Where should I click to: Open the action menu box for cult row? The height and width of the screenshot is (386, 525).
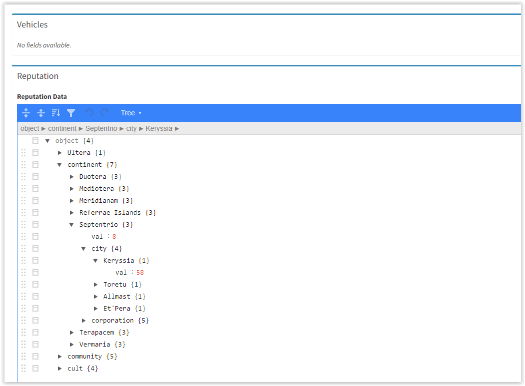[35, 368]
